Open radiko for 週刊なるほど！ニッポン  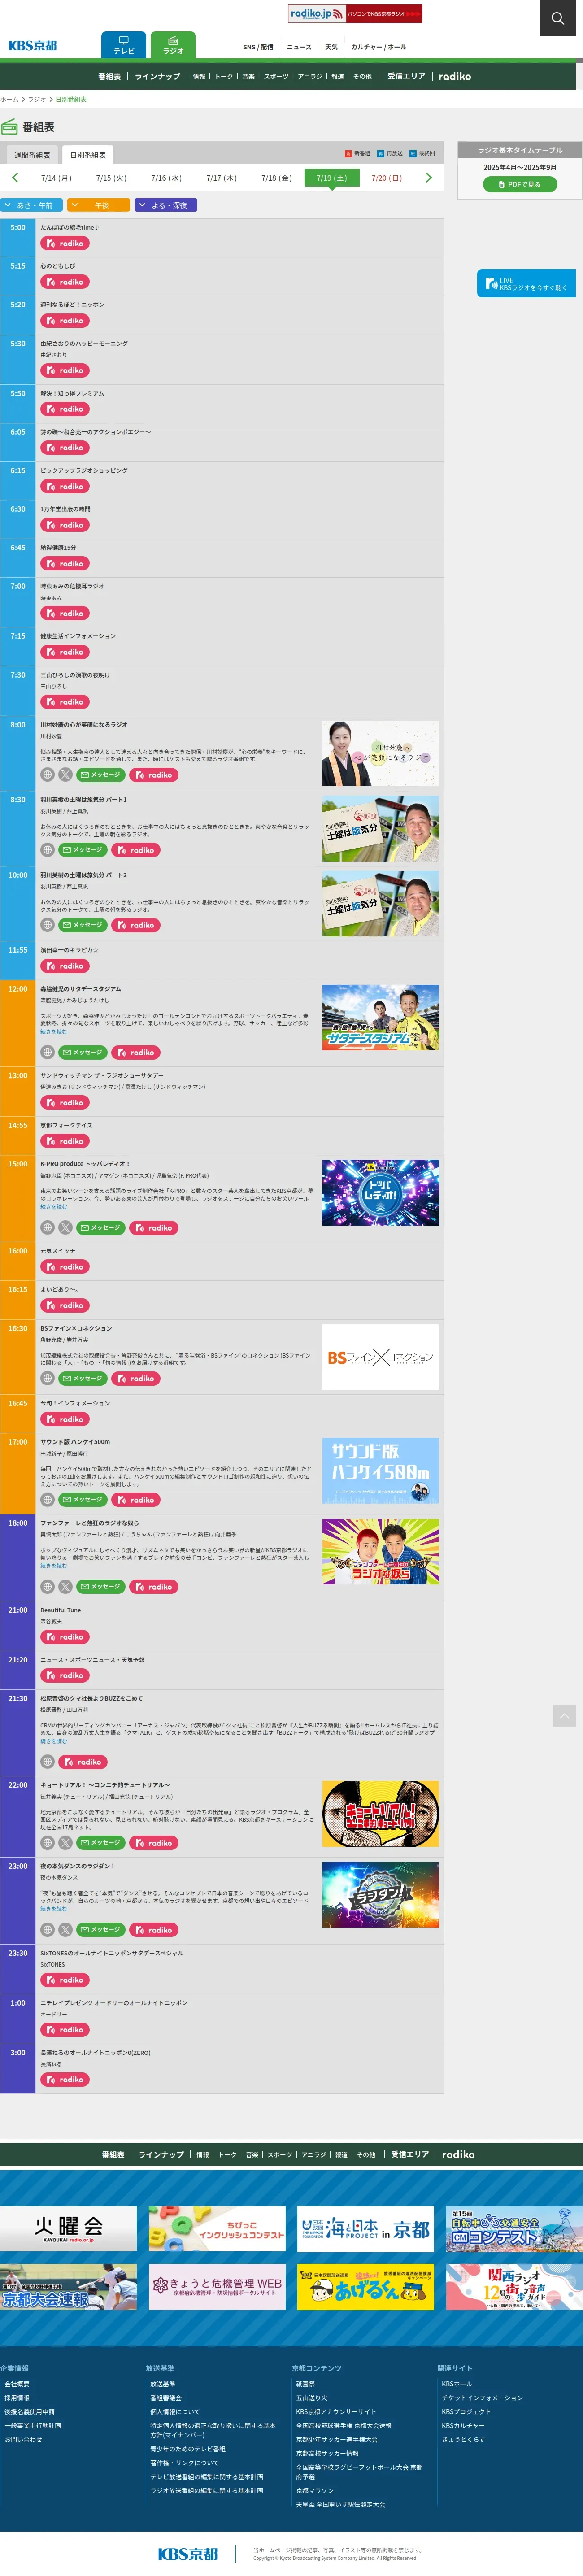point(65,321)
